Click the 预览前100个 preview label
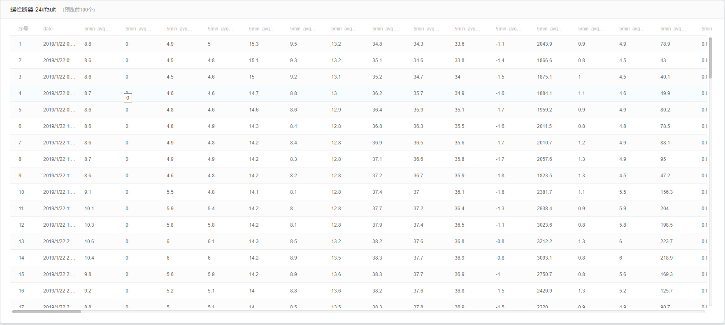Screen dimensions: 725x325 [79, 10]
